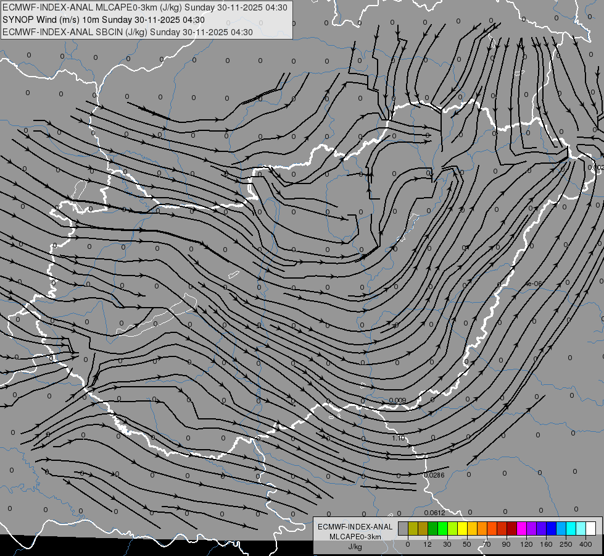This screenshot has height=556, width=604.
Task: Select the magenta legend color box
Action: point(522,528)
